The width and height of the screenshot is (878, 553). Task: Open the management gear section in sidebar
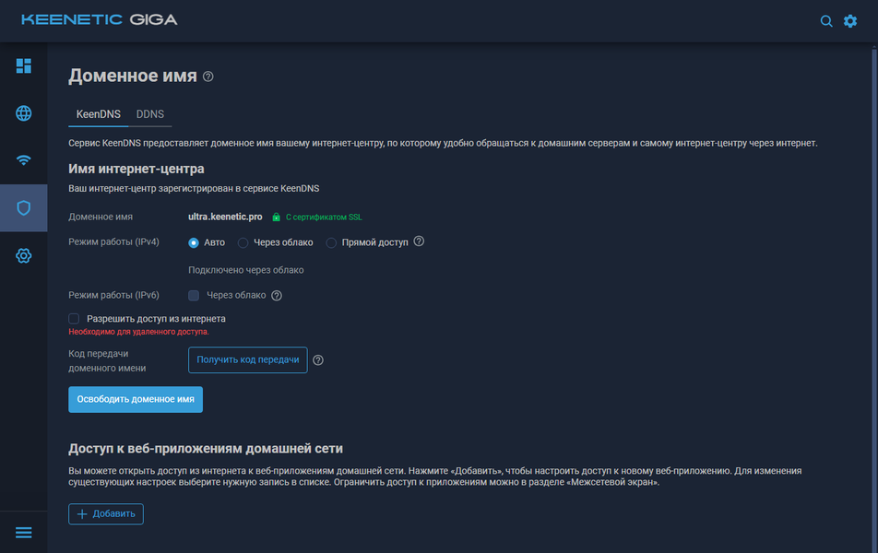24,255
